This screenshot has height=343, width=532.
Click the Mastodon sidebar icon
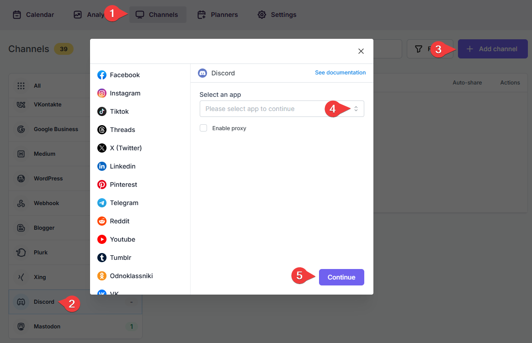tap(21, 327)
